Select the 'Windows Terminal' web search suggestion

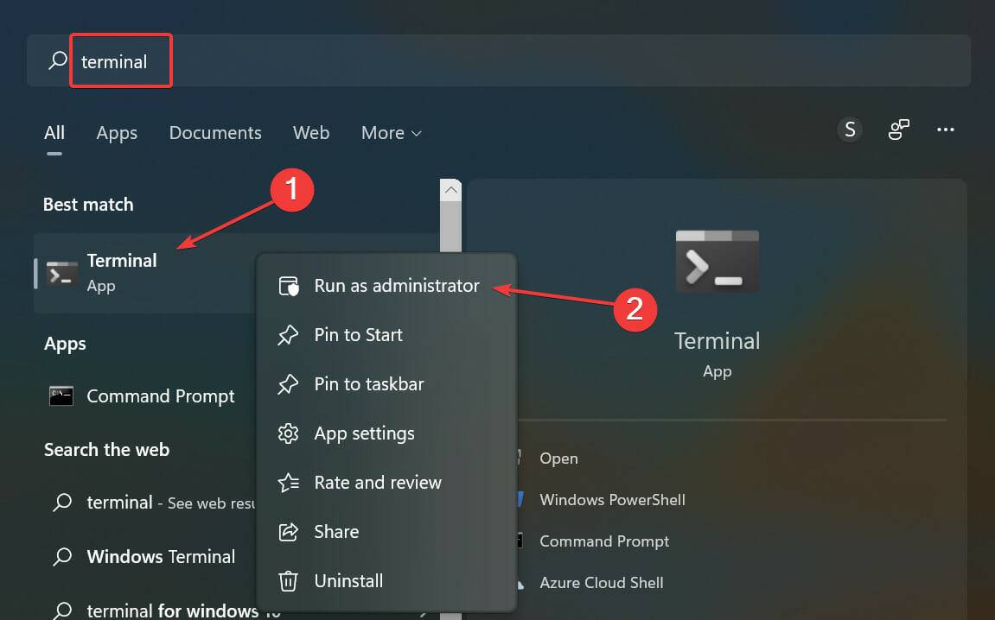162,557
